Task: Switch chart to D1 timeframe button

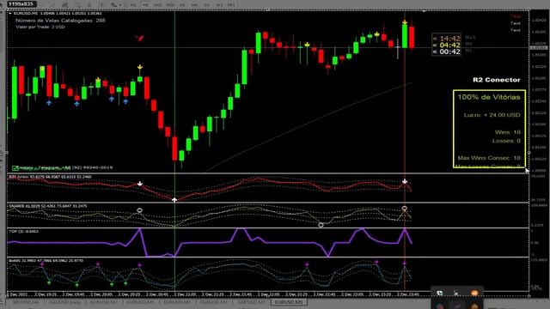Action: 206,5
